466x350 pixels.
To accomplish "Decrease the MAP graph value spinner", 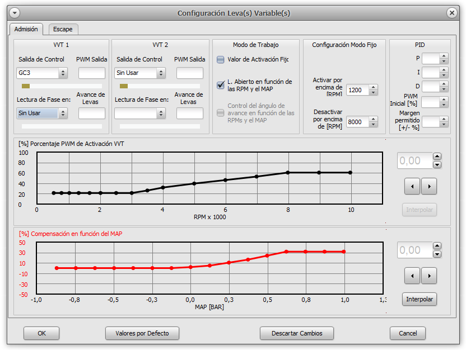I will coord(437,254).
